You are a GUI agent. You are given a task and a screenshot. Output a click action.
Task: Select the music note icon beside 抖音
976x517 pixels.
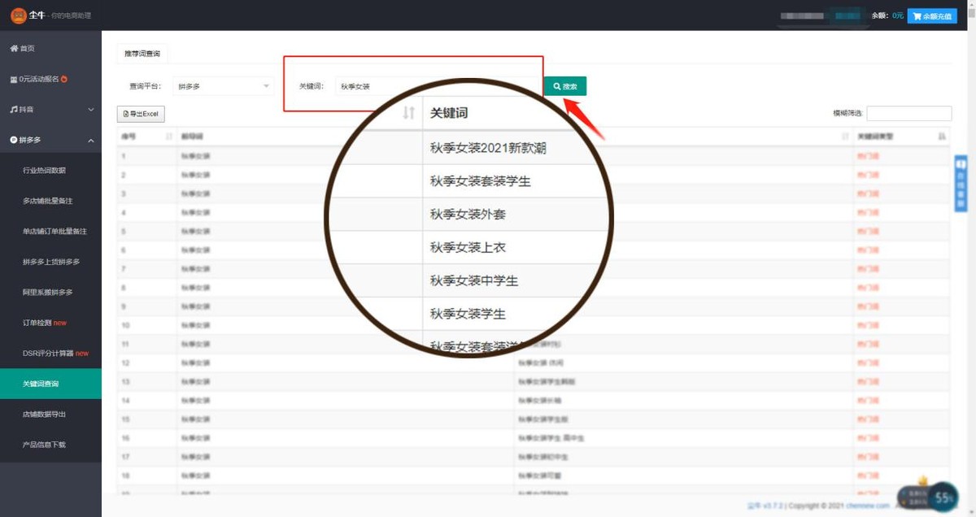(x=13, y=109)
